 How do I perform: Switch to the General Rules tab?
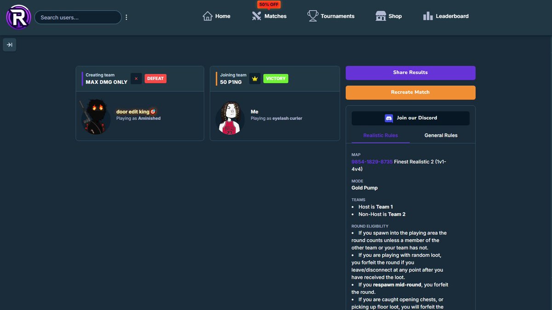(x=441, y=135)
